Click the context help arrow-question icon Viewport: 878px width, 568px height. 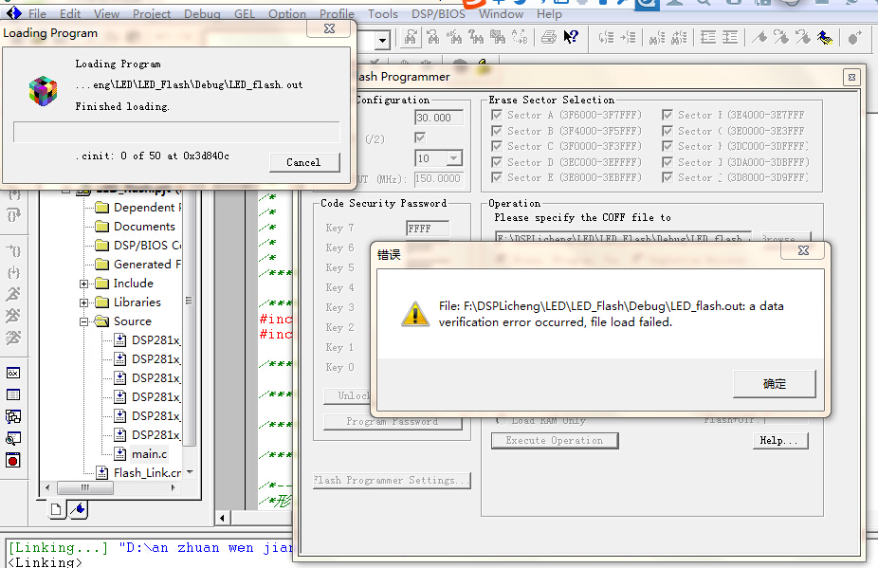click(x=571, y=37)
